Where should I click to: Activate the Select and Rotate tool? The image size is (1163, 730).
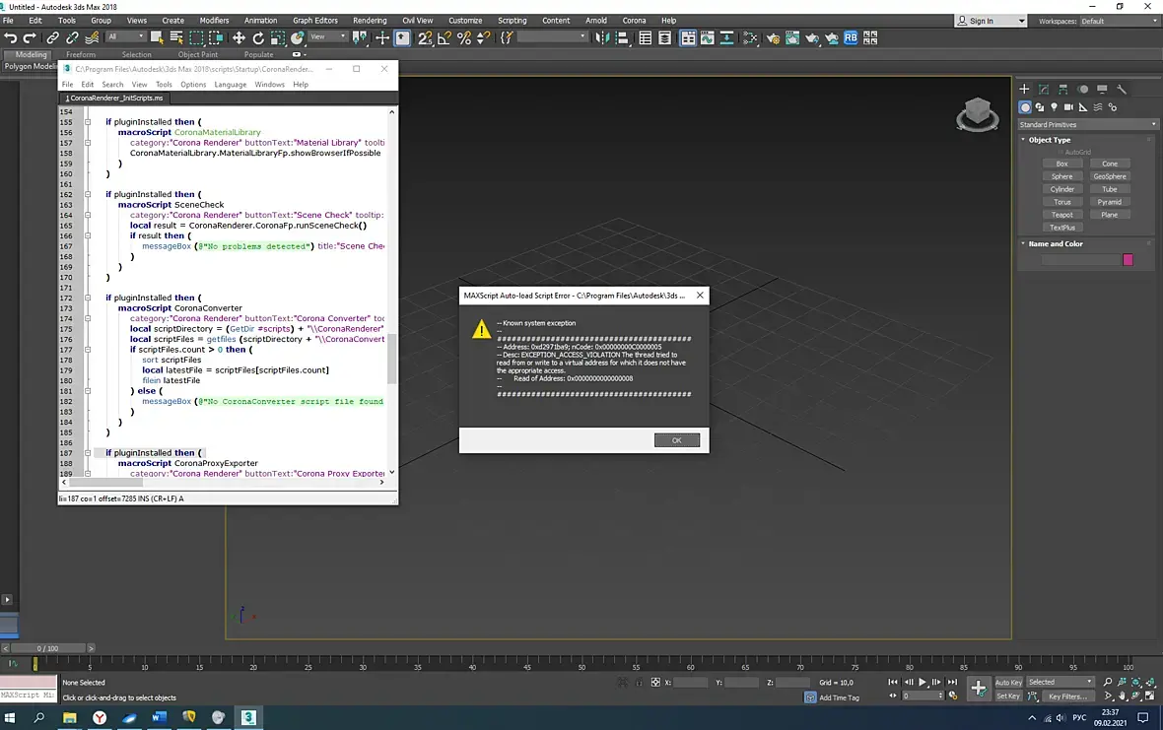pyautogui.click(x=258, y=37)
